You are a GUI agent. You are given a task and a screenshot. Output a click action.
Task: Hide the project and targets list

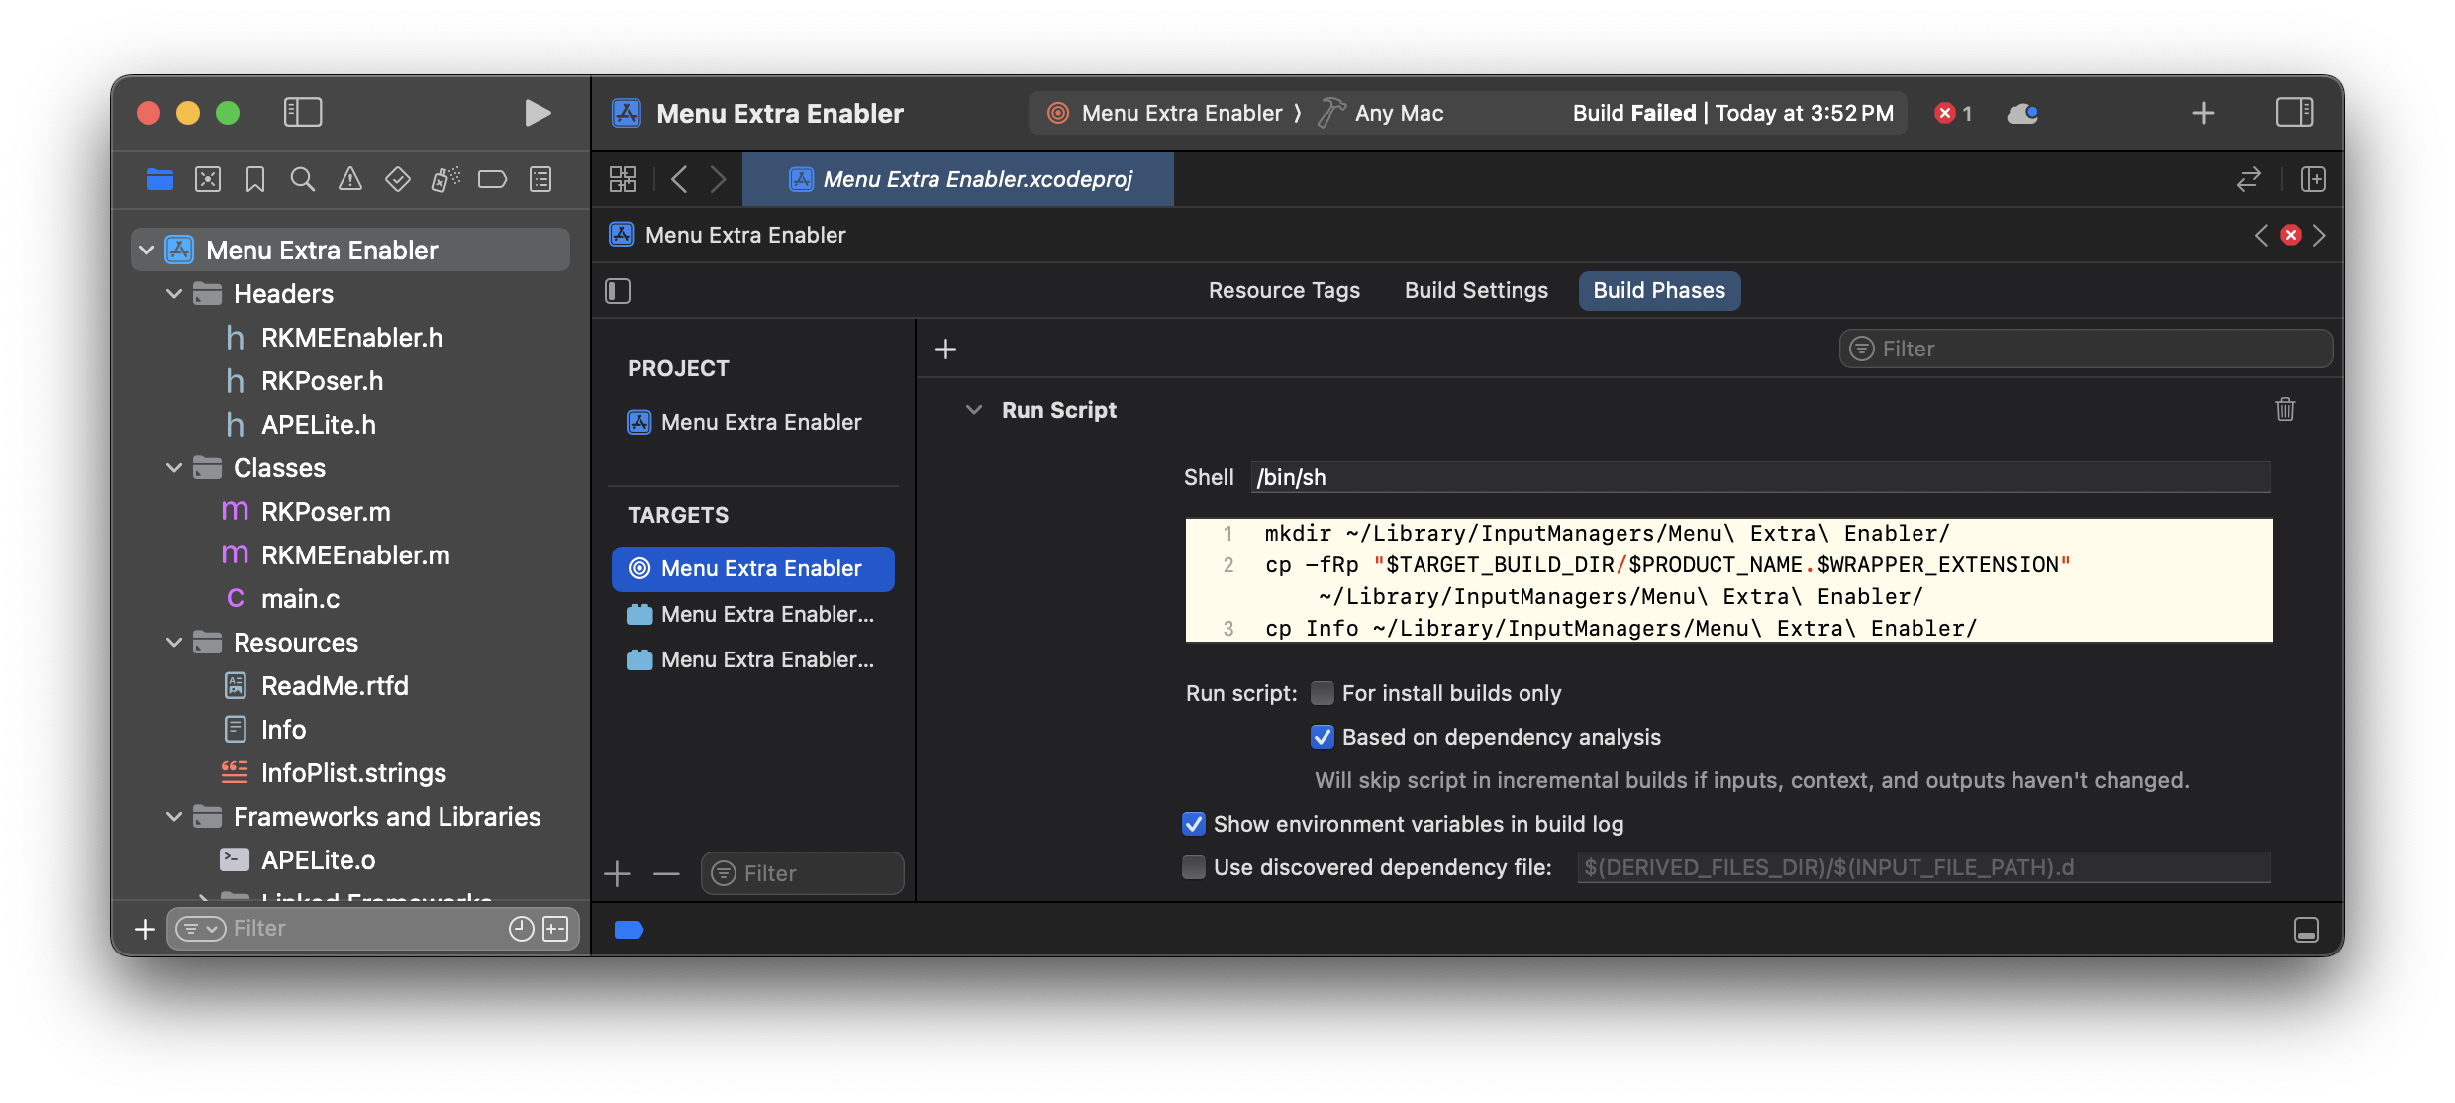(x=618, y=290)
